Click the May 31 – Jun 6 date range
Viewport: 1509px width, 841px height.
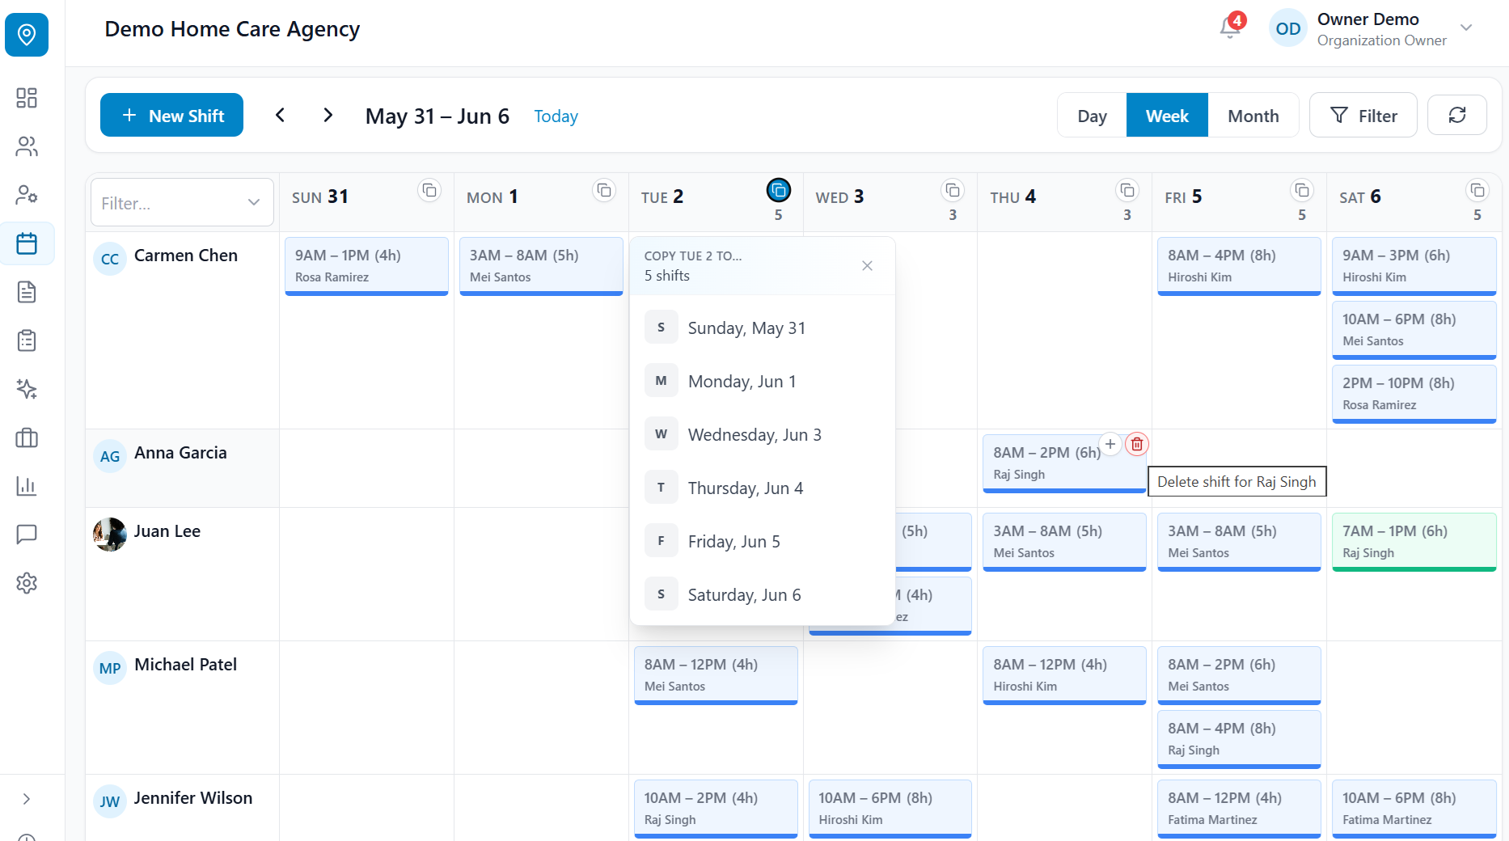point(437,116)
